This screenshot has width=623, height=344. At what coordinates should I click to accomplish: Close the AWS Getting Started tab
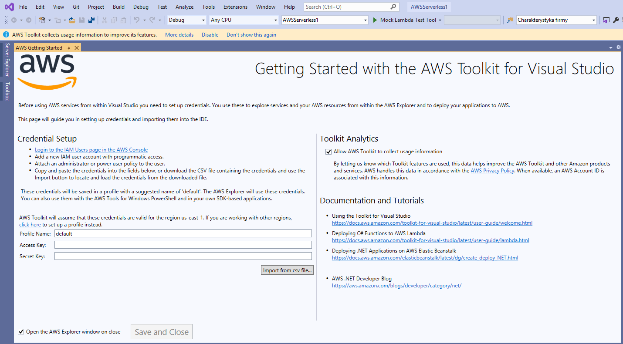point(77,48)
